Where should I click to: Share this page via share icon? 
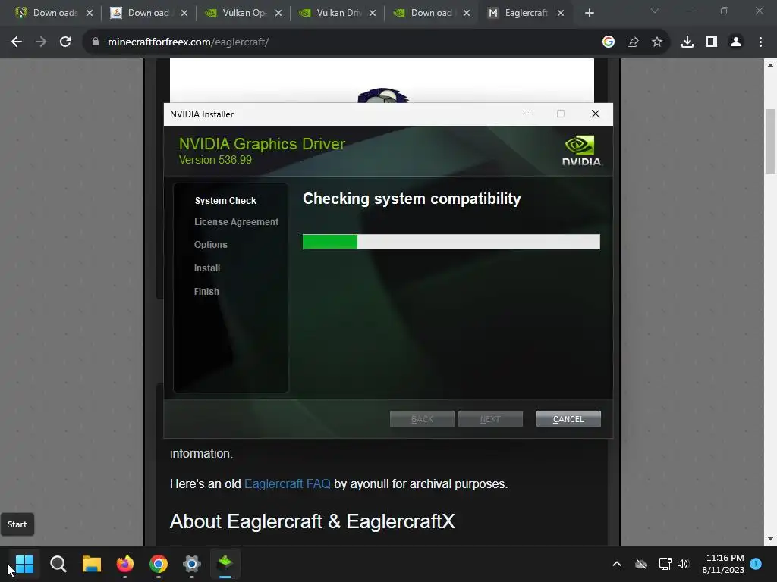633,42
